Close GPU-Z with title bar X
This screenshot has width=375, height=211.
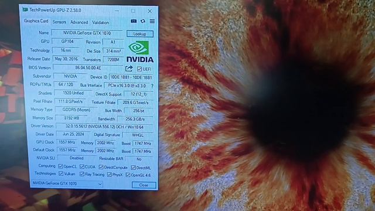tap(150, 11)
